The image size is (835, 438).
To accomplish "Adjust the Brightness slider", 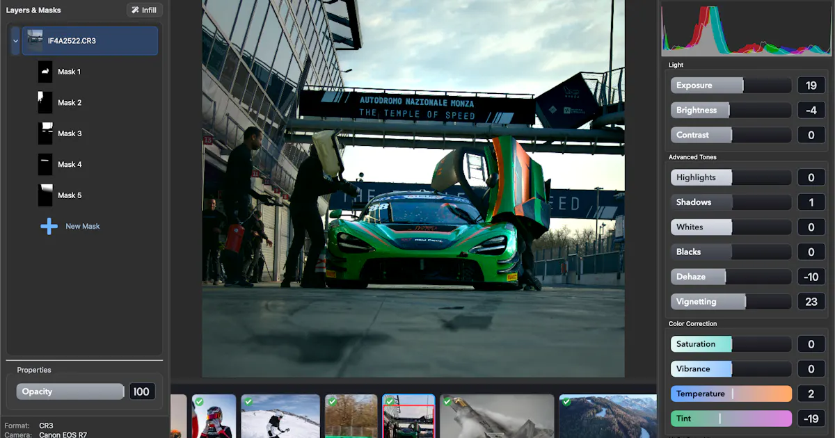I will [731, 110].
